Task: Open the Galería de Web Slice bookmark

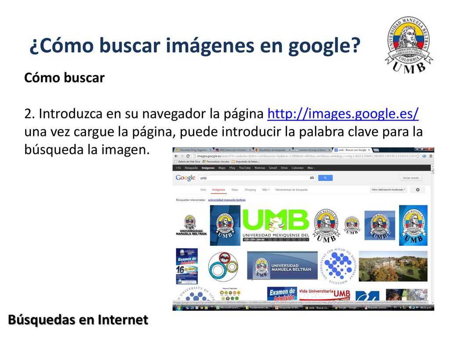Action: 187,161
